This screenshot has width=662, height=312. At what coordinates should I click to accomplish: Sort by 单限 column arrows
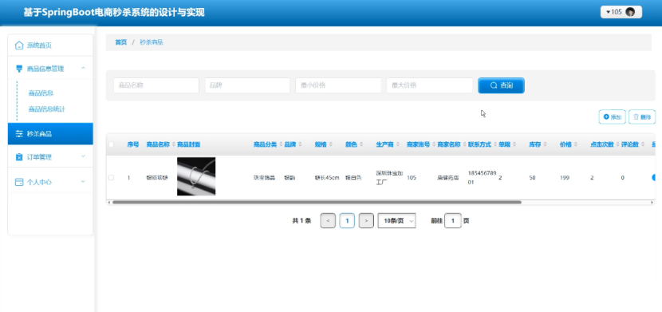(514, 144)
